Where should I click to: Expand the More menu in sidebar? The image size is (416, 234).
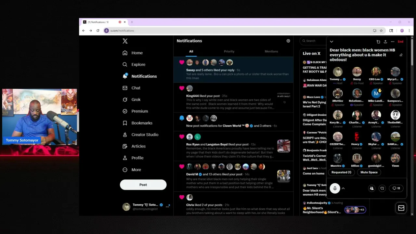(132, 170)
